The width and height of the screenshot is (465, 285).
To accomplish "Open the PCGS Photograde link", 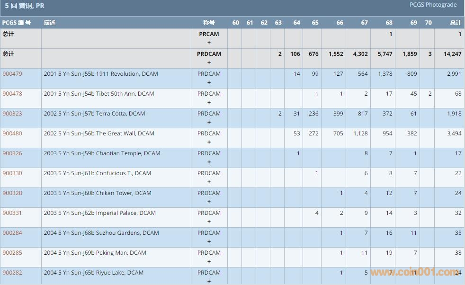I will 433,5.
